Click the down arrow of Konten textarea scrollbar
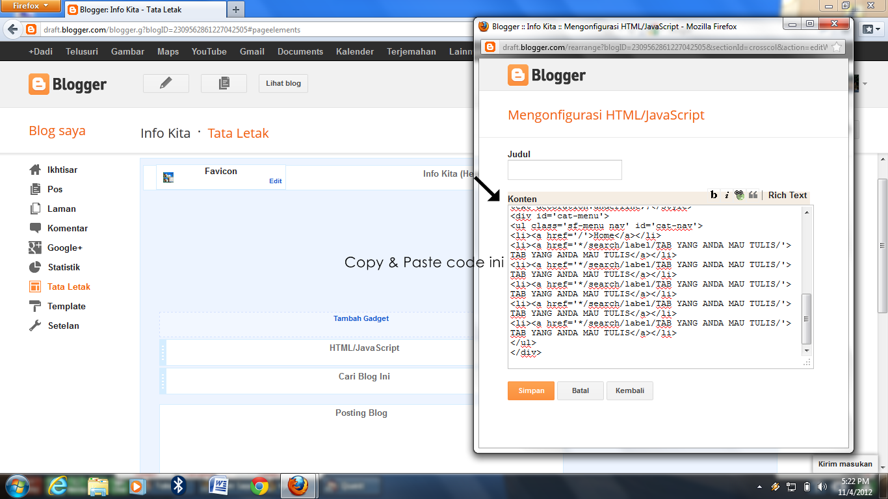 (x=807, y=351)
